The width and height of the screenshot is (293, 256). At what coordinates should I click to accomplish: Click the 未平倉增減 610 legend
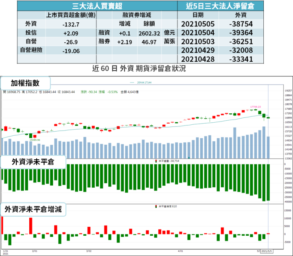click(166, 206)
